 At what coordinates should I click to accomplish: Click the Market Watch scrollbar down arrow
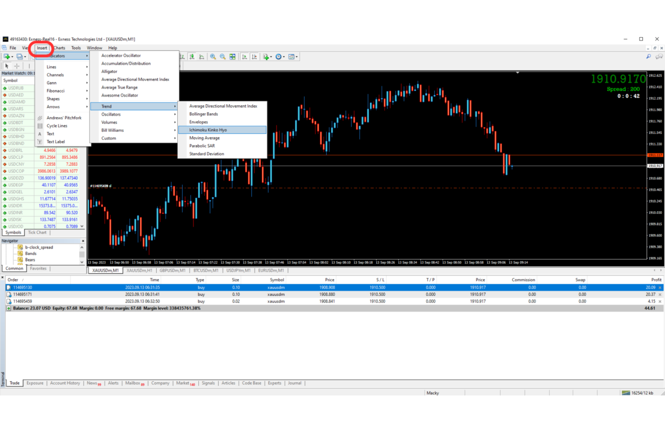[x=82, y=226]
